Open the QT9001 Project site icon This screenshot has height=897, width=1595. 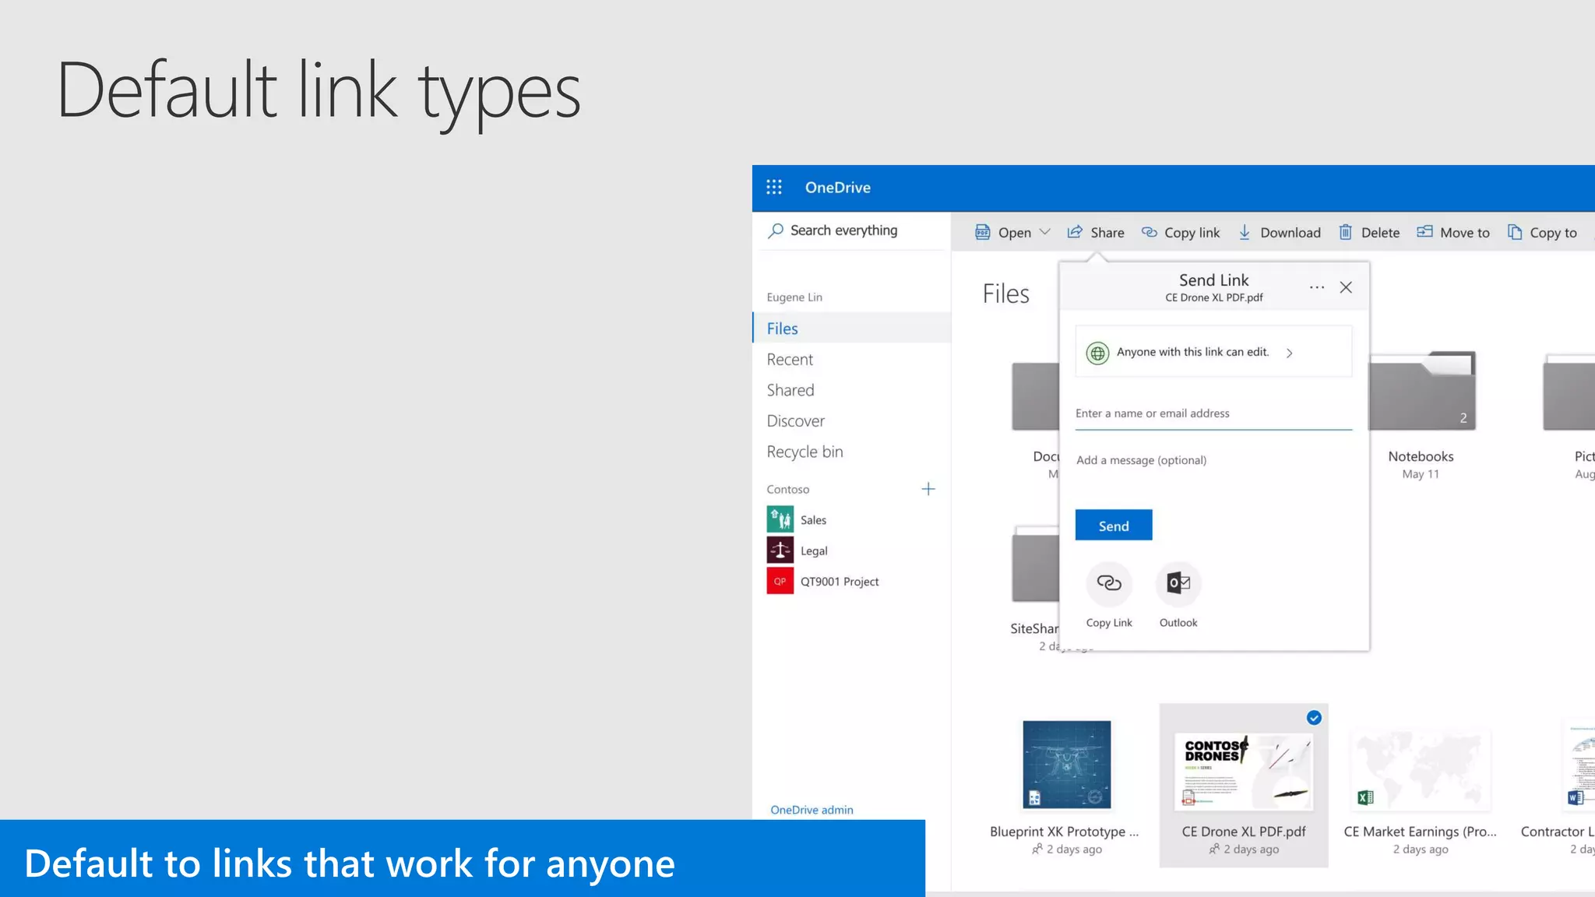[780, 581]
